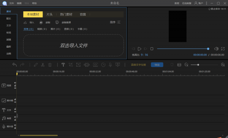Undo the last edit in the toolbar

(x=14, y=65)
